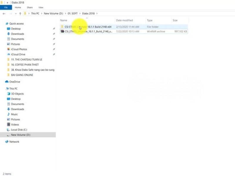Open the Share ribbon tab
This screenshot has height=176, width=235.
point(30,7)
